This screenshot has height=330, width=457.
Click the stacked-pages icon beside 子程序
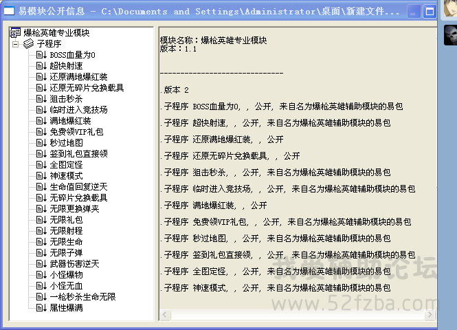click(29, 44)
